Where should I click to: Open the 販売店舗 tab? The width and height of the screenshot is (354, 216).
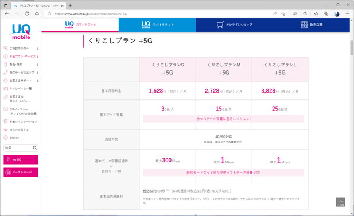312,25
